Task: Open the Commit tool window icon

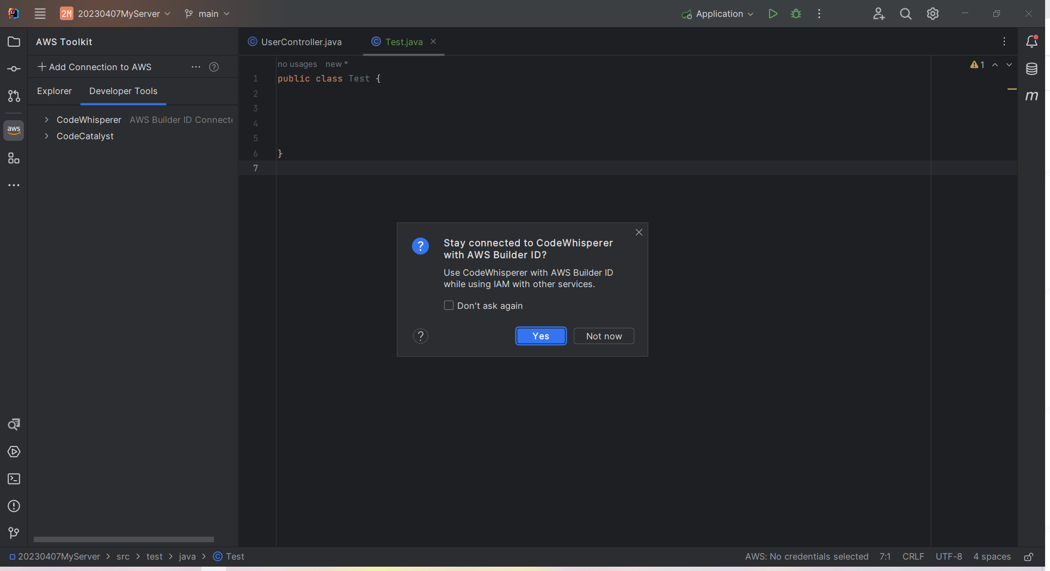Action: click(14, 69)
